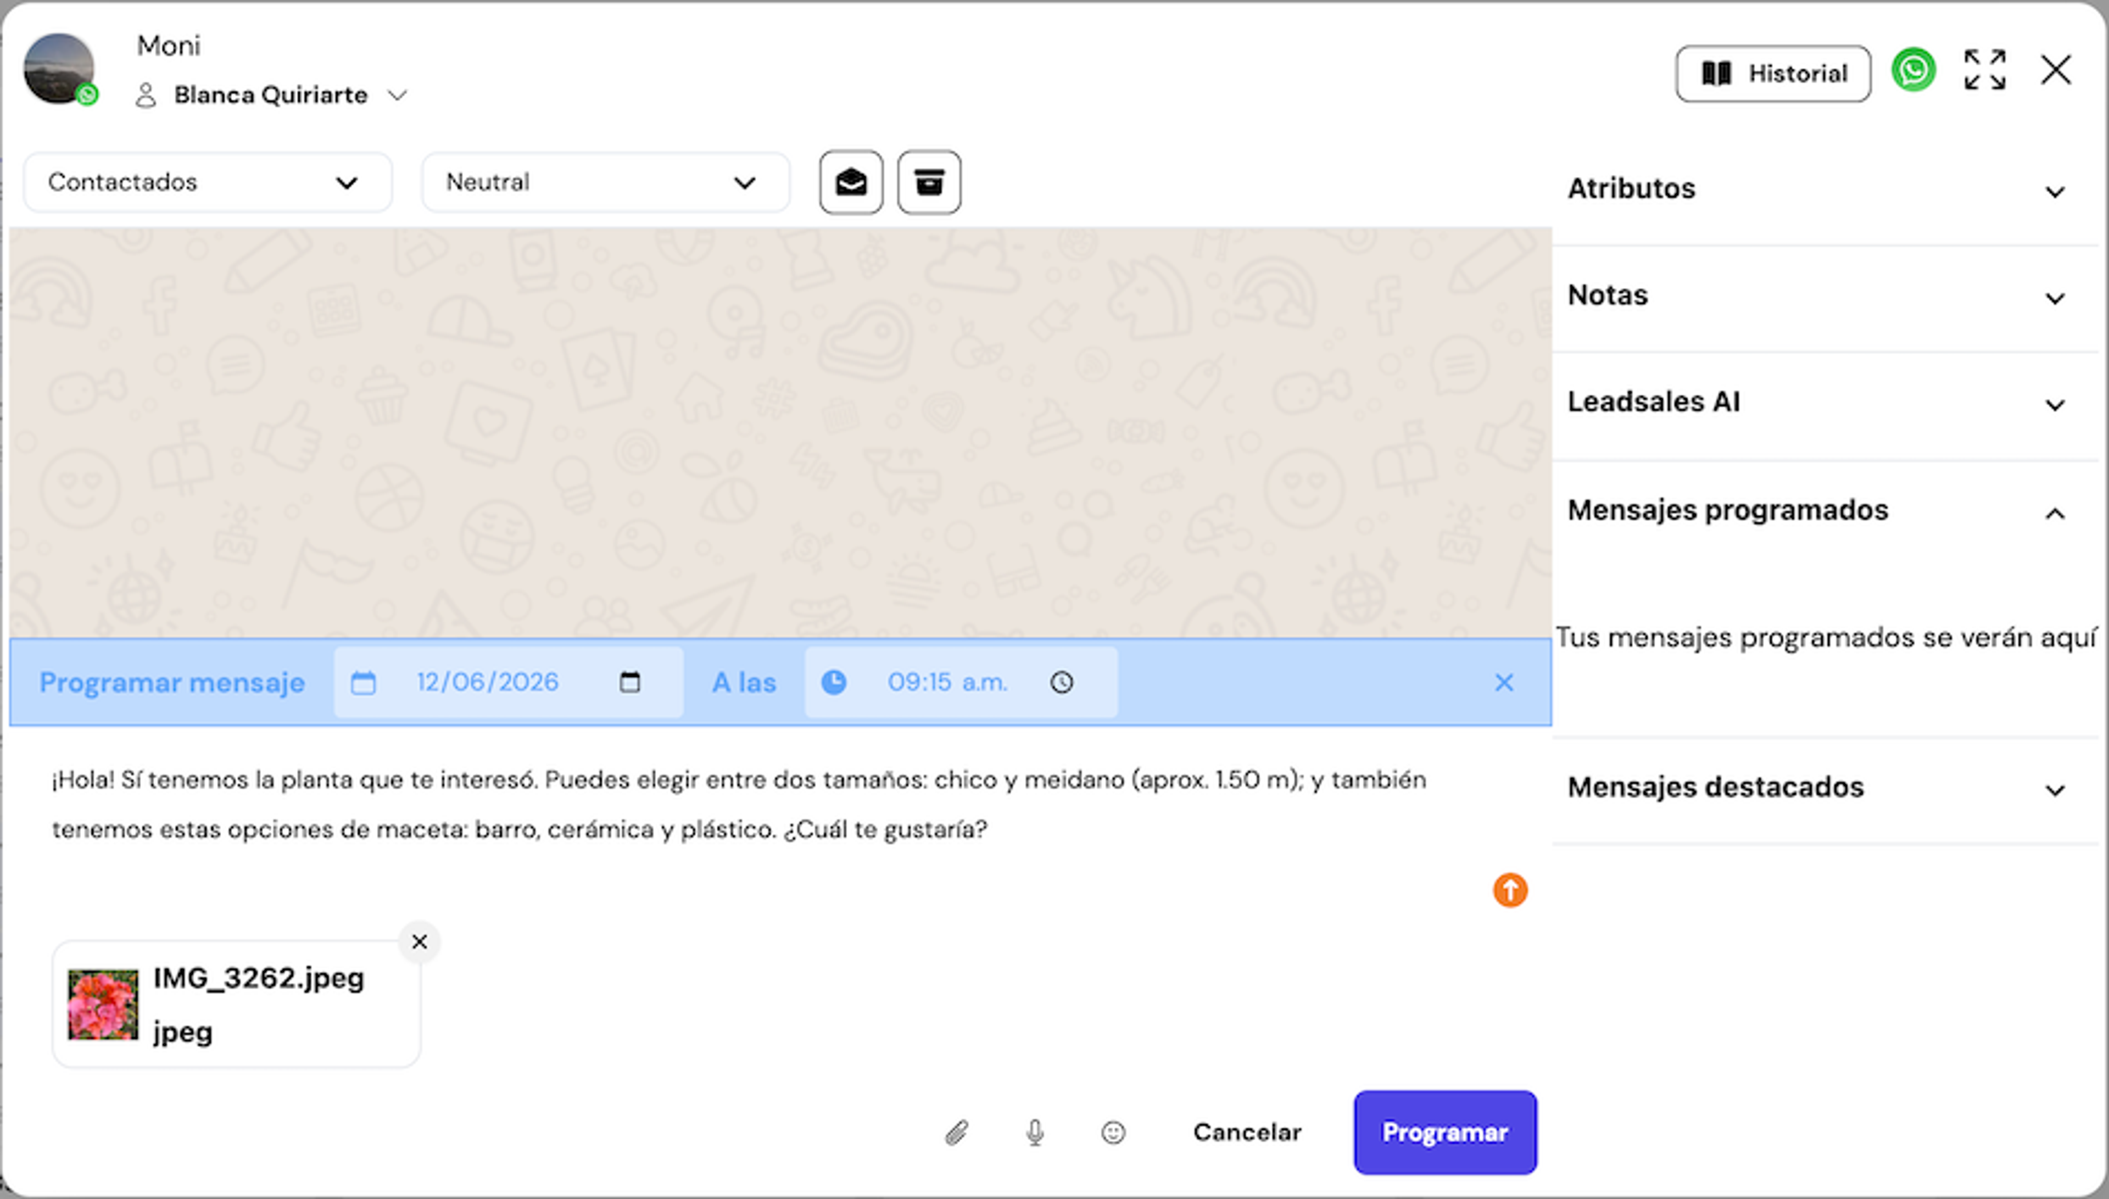Viewport: 2109px width, 1199px height.
Task: Click the contact name Moni
Action: click(x=169, y=46)
